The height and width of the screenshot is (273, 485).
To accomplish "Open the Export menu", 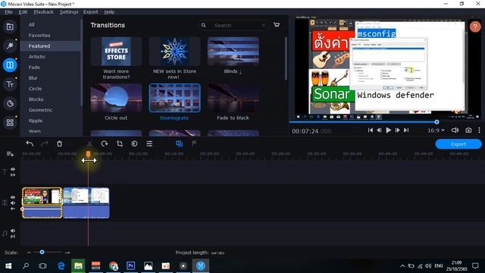I will point(91,12).
